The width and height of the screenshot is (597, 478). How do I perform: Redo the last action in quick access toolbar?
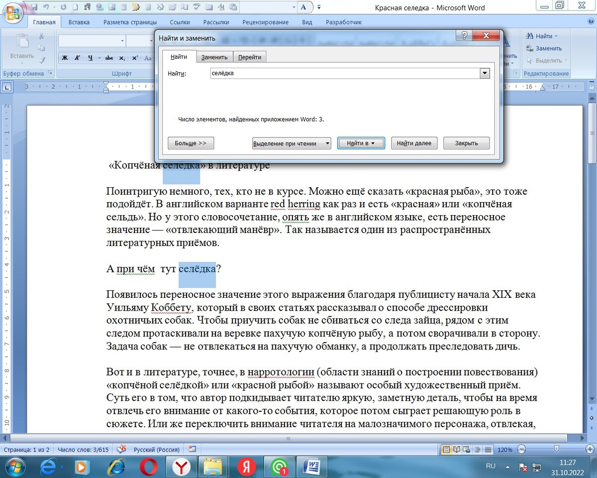pos(63,7)
